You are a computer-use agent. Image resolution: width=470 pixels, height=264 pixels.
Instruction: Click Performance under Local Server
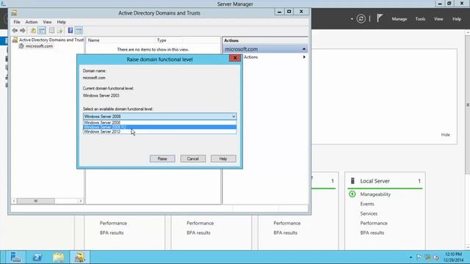374,223
